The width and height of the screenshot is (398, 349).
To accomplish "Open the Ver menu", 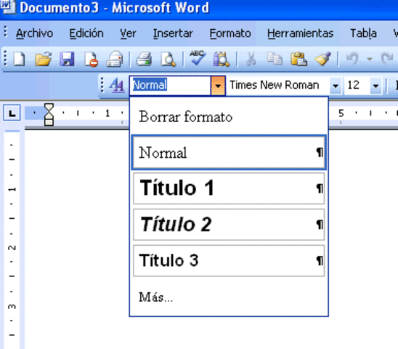I will [128, 33].
